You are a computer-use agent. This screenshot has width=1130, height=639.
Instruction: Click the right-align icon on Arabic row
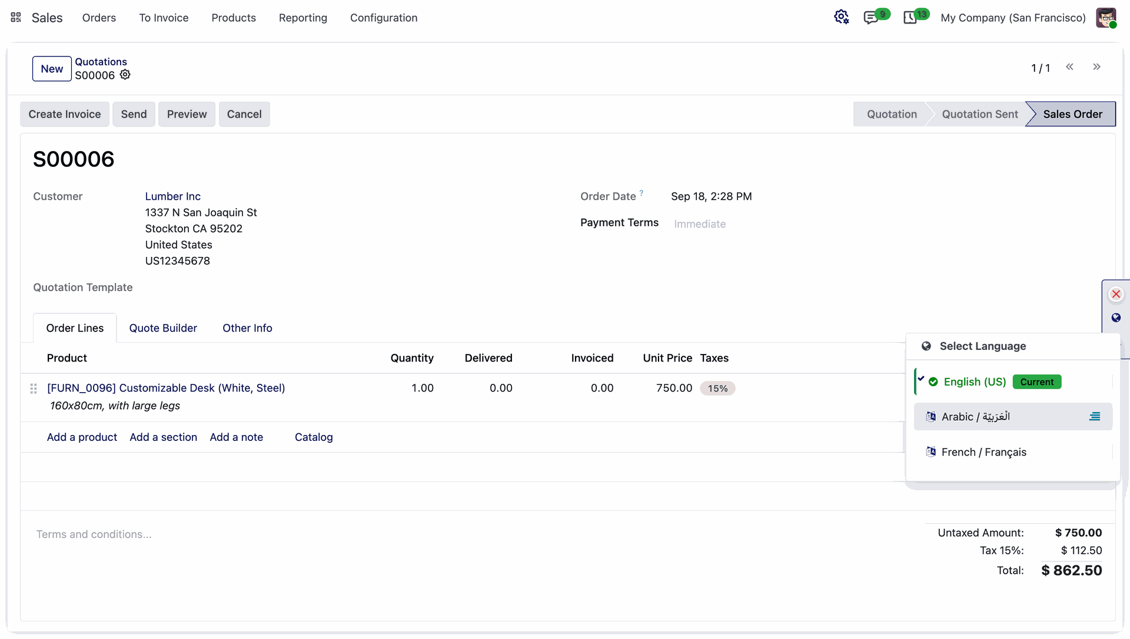pyautogui.click(x=1095, y=417)
